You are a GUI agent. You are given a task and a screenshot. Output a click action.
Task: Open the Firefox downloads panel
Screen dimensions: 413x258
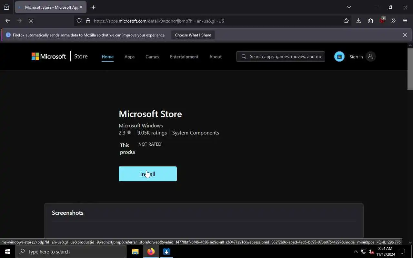point(358,21)
